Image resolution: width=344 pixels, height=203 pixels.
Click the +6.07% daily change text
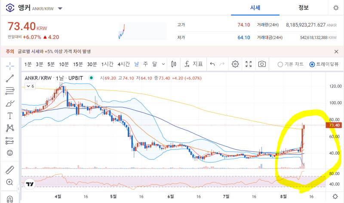(32, 37)
